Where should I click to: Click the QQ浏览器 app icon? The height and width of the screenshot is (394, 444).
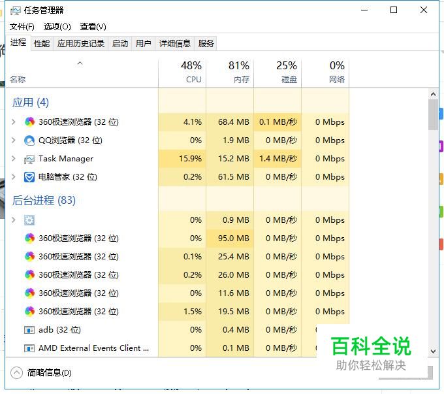pos(29,140)
